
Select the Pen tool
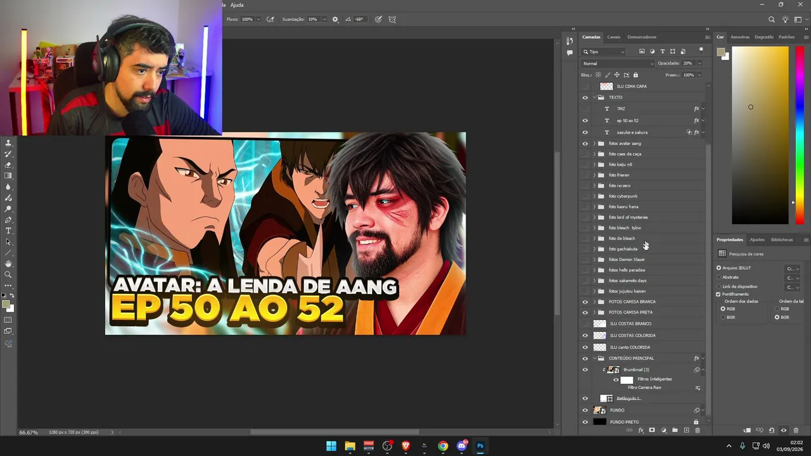[8, 220]
